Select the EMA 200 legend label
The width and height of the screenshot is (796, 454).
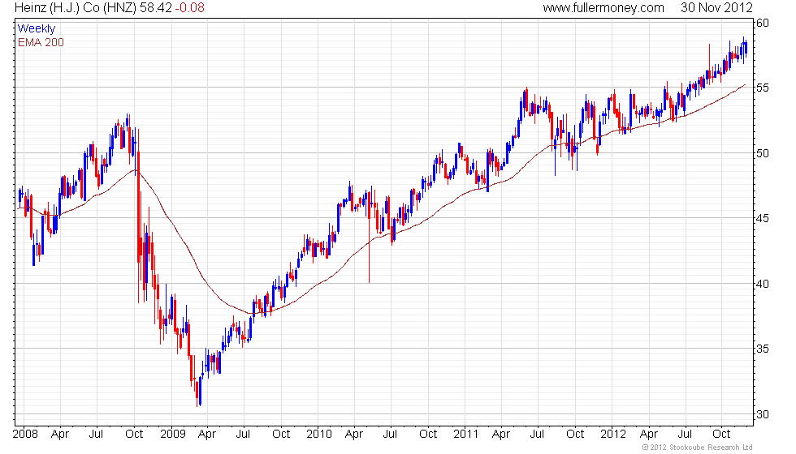(x=41, y=42)
